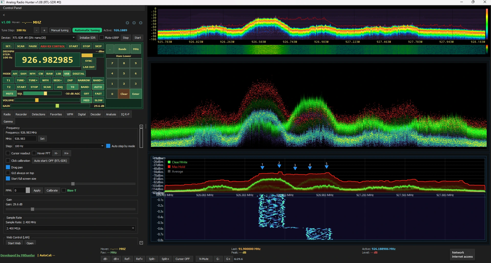The height and width of the screenshot is (263, 491).
Task: Switch to the Detections tab
Action: [x=38, y=114]
